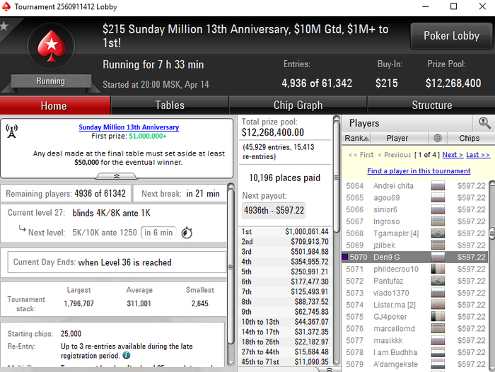Select player row Lister.ma [2]

pos(414,305)
